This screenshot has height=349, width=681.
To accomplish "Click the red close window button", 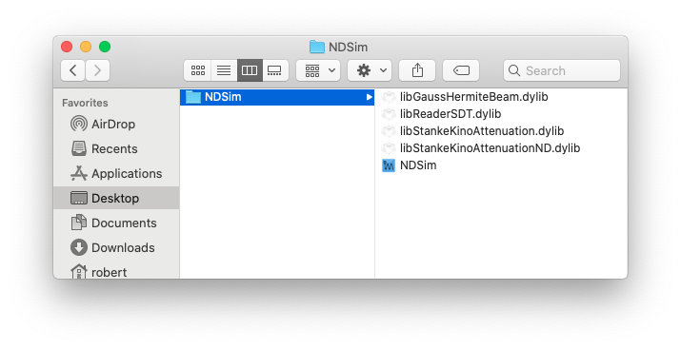I will tap(67, 47).
